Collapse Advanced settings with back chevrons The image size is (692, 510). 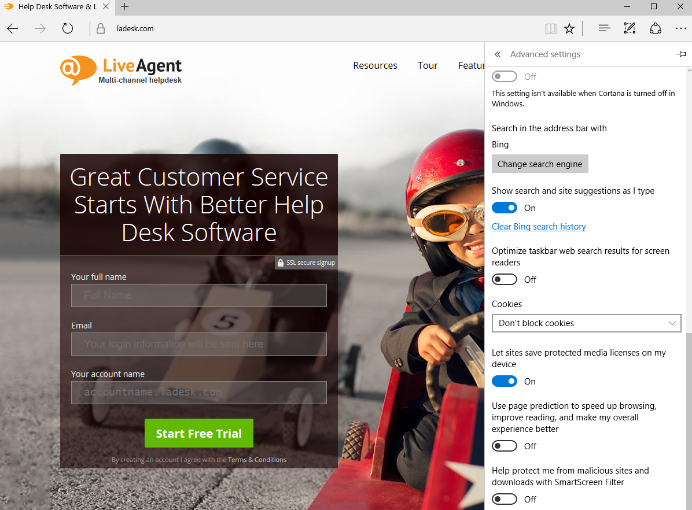[x=498, y=54]
